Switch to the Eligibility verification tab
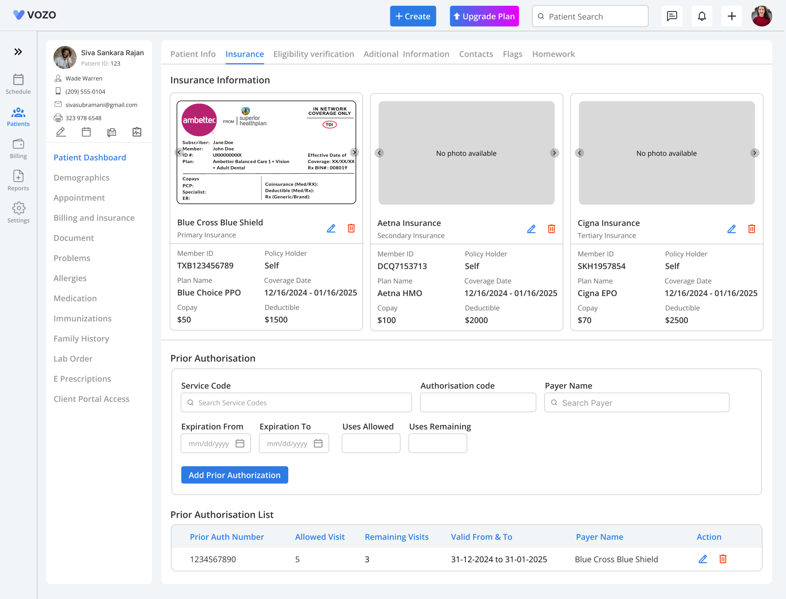 click(x=313, y=54)
